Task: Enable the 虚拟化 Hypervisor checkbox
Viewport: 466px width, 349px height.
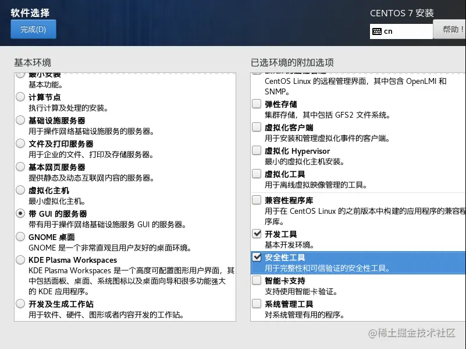Action: (x=257, y=150)
